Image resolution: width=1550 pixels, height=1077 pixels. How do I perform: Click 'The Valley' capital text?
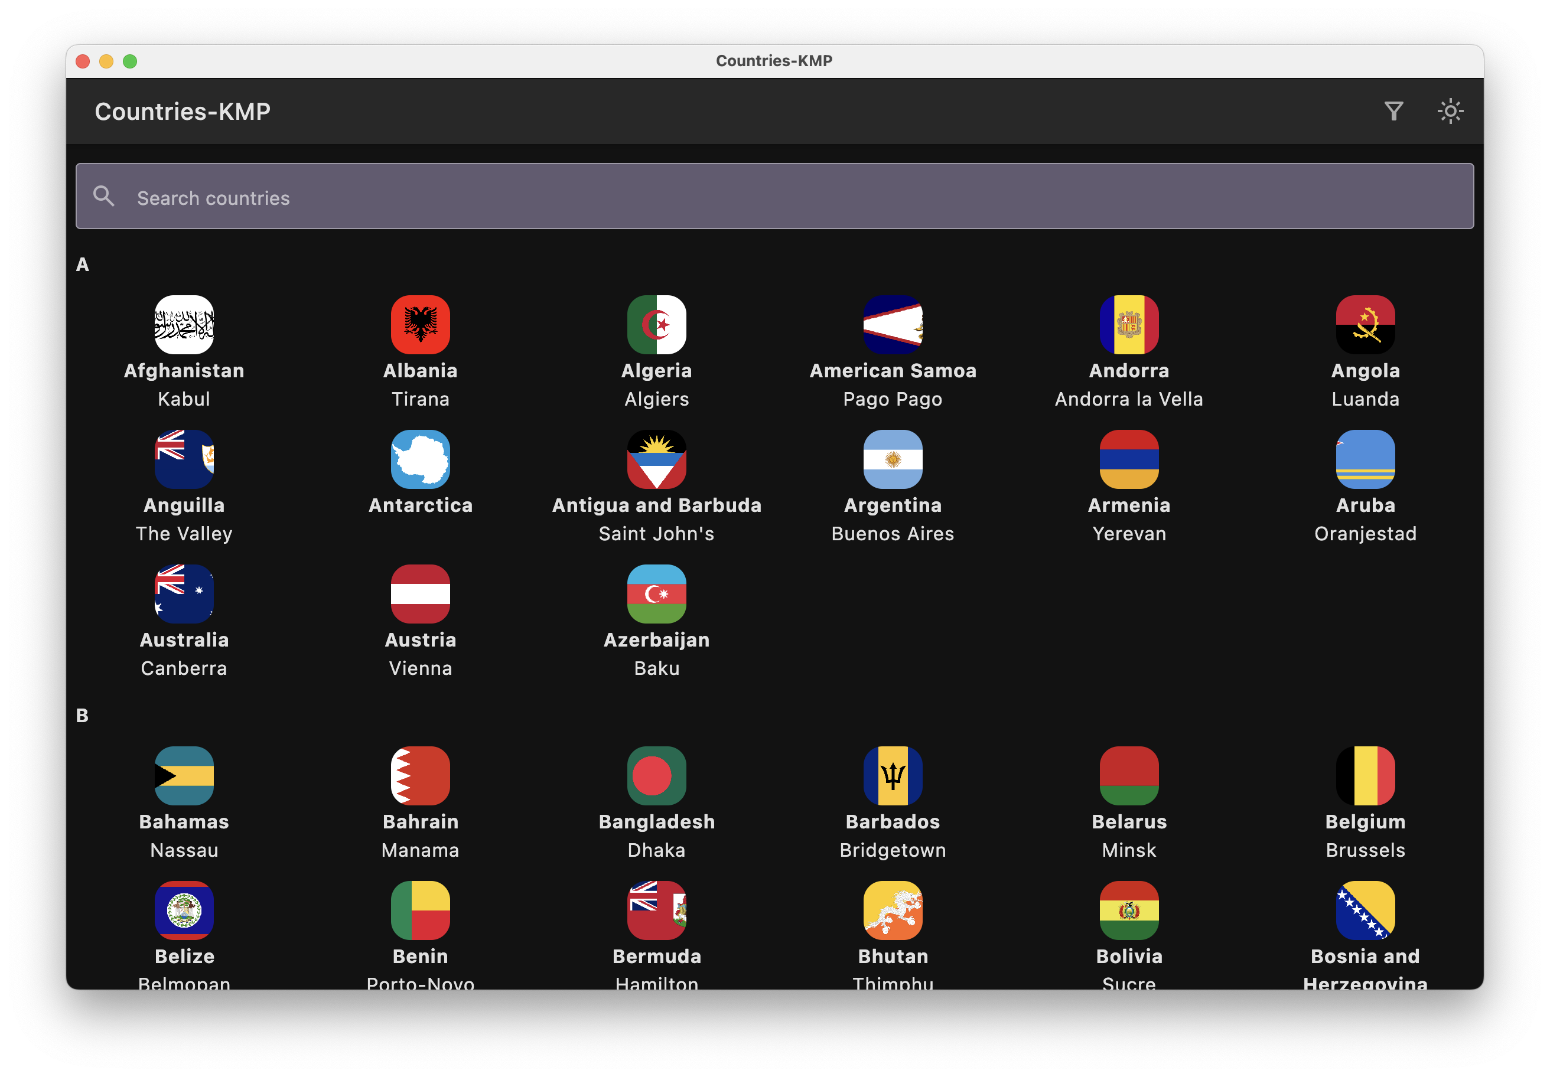click(184, 534)
